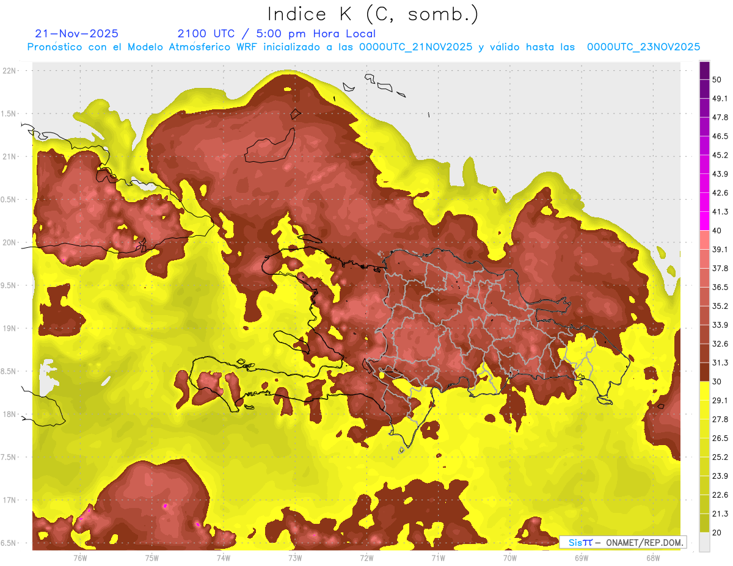This screenshot has width=733, height=566.
Task: Click the '50' colorbar label
Action: coord(717,79)
